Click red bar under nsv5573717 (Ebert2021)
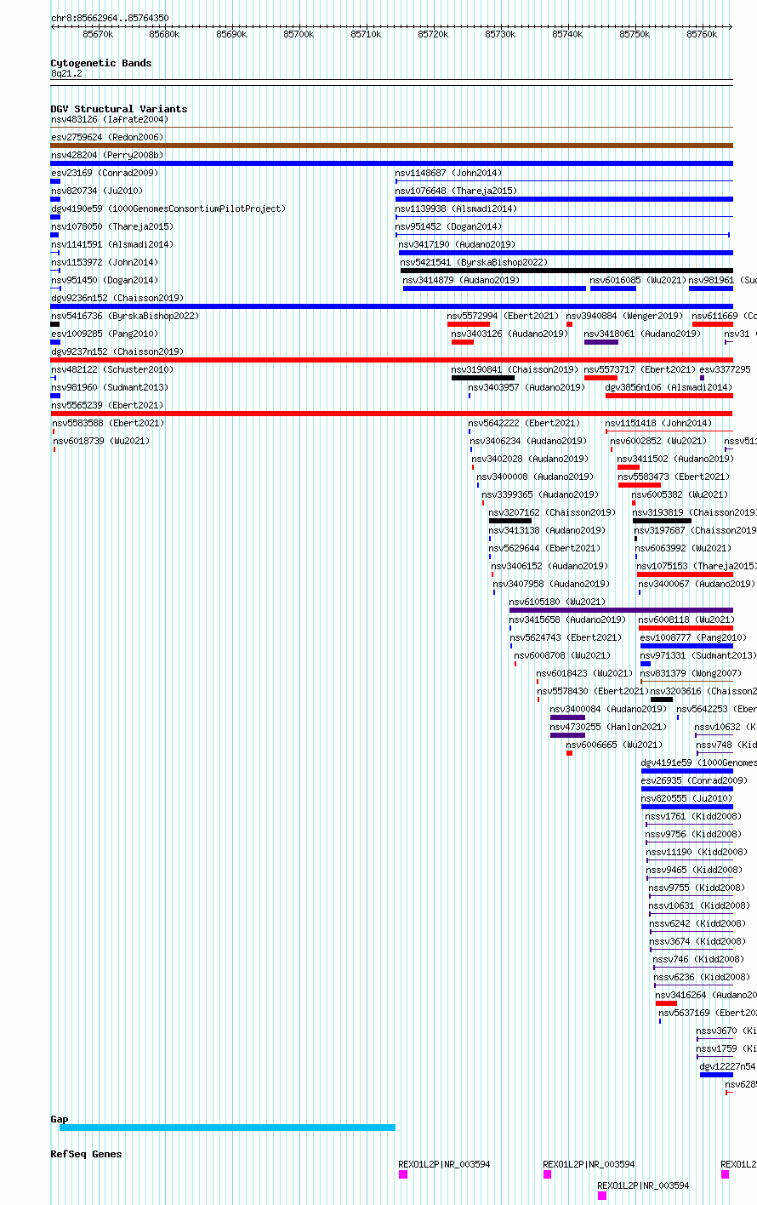The width and height of the screenshot is (757, 1205). tap(600, 378)
